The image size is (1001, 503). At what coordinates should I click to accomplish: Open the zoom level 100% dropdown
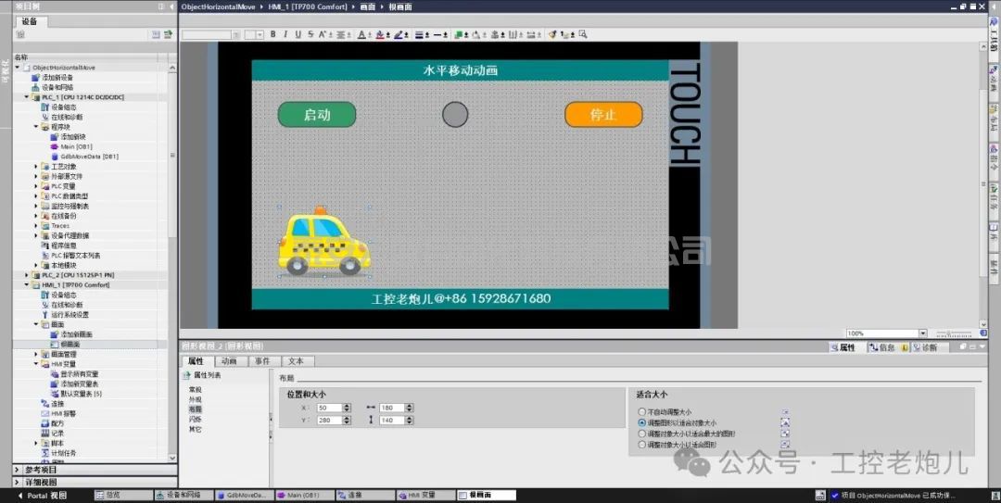tap(922, 333)
